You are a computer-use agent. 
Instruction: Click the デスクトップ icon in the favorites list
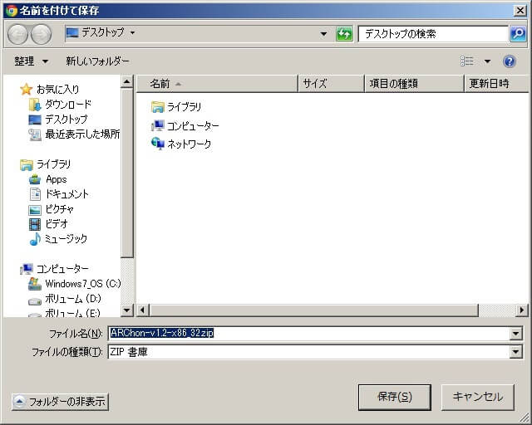click(35, 120)
